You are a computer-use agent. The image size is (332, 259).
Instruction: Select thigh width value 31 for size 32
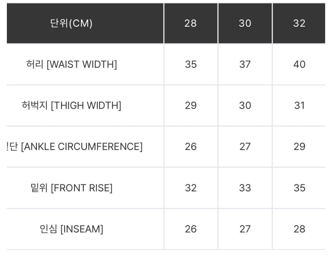coord(299,105)
